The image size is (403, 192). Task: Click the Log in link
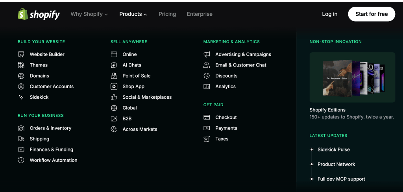point(330,14)
